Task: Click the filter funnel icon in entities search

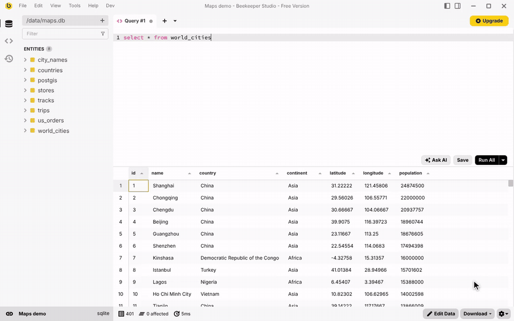Action: pos(103,33)
